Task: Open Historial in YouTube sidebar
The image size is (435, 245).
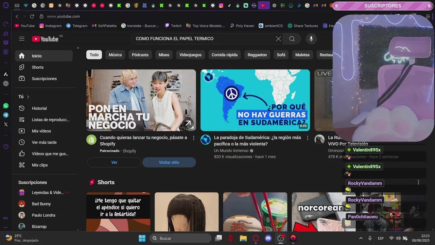Action: [44, 108]
